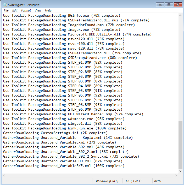Click the vertical scrollbar thumb

point(180,145)
